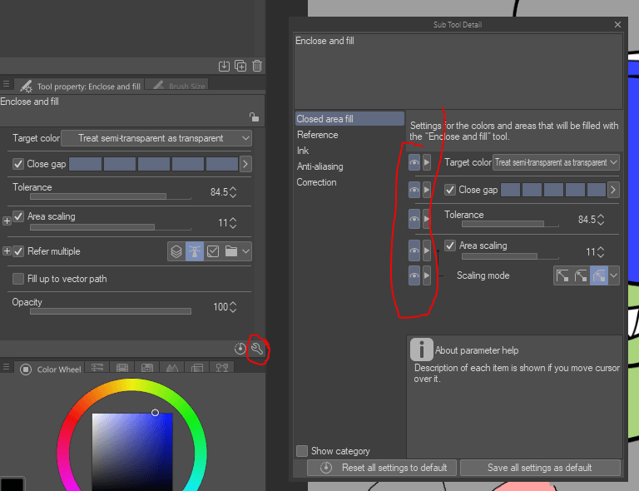Click the play arrow beside Target color
This screenshot has height=491, width=639.
[x=426, y=162]
